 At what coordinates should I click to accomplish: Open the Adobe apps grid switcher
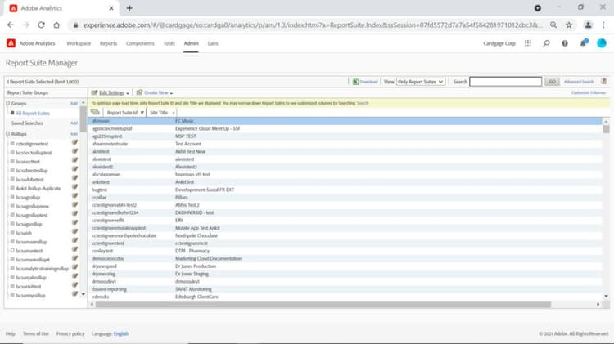point(528,43)
